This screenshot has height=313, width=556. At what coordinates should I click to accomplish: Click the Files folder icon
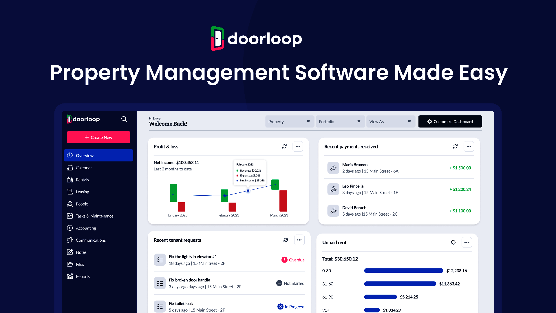click(x=70, y=264)
